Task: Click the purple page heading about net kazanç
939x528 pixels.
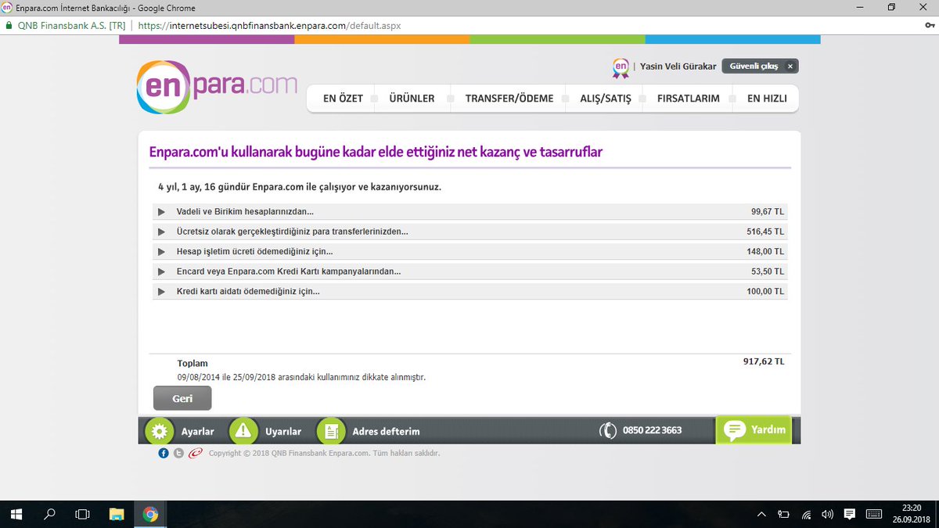Action: click(376, 152)
